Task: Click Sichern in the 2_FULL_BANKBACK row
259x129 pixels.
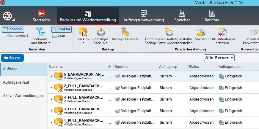Action: click(166, 88)
